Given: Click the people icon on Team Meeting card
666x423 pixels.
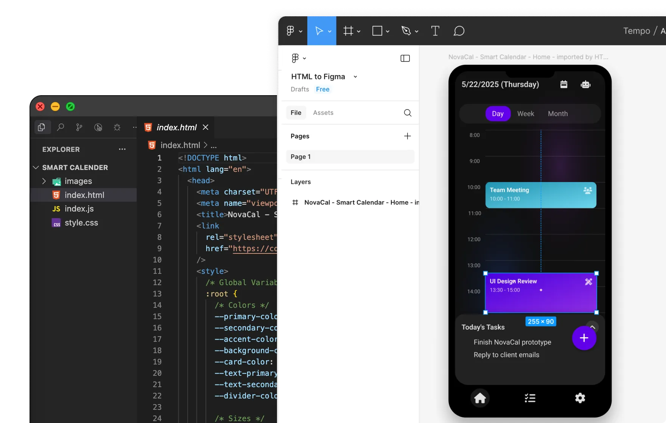Looking at the screenshot, I should [588, 190].
